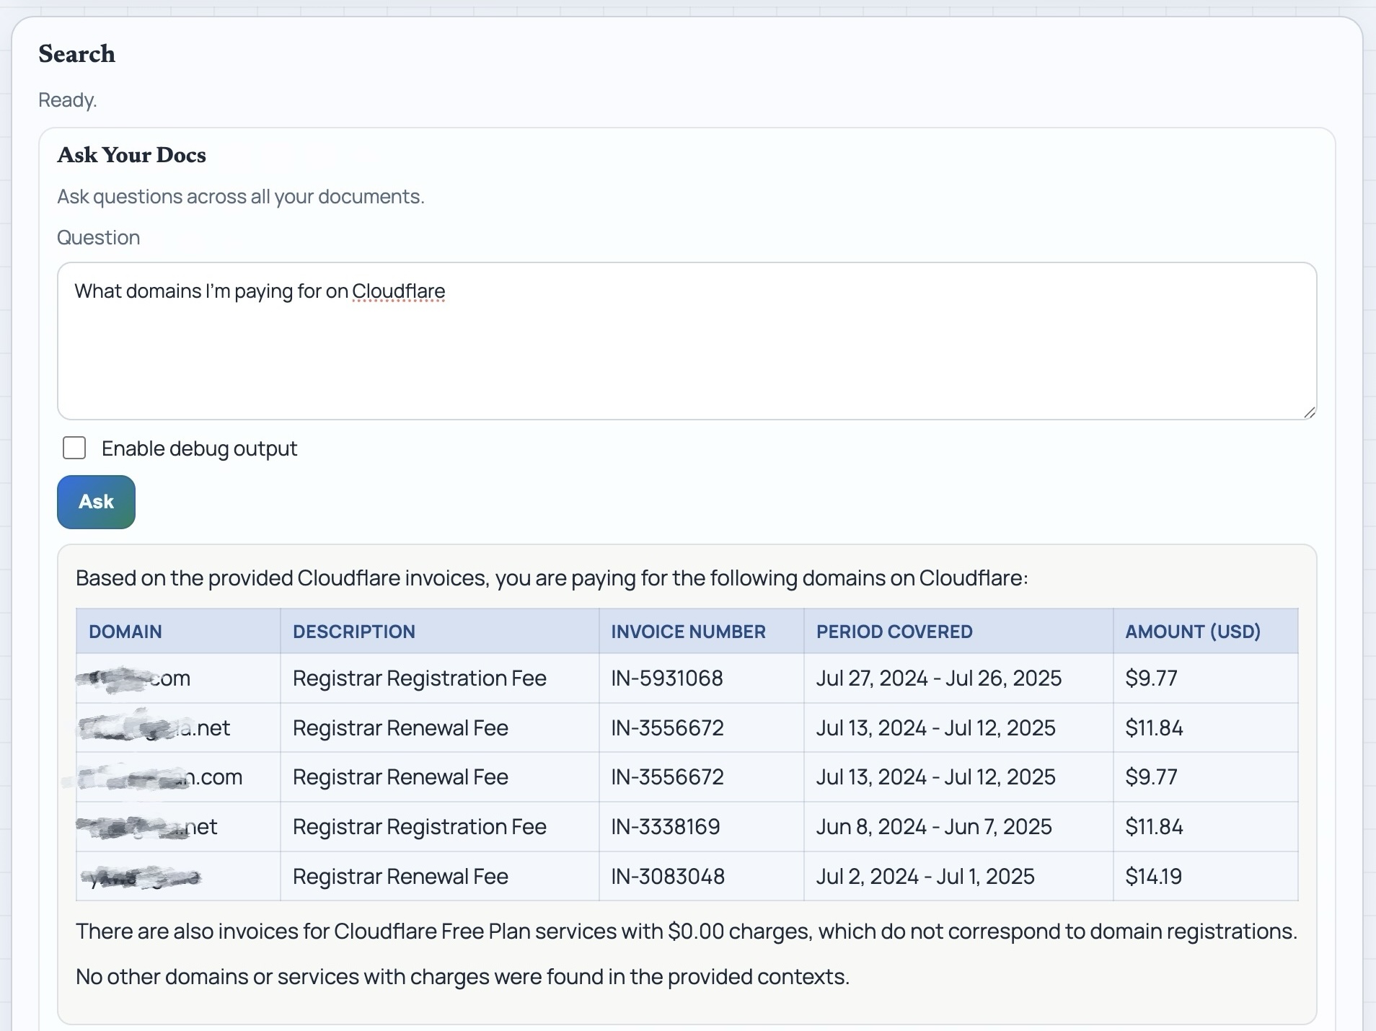Click the INVOICE NUMBER column header
Viewport: 1376px width, 1031px height.
click(x=688, y=632)
